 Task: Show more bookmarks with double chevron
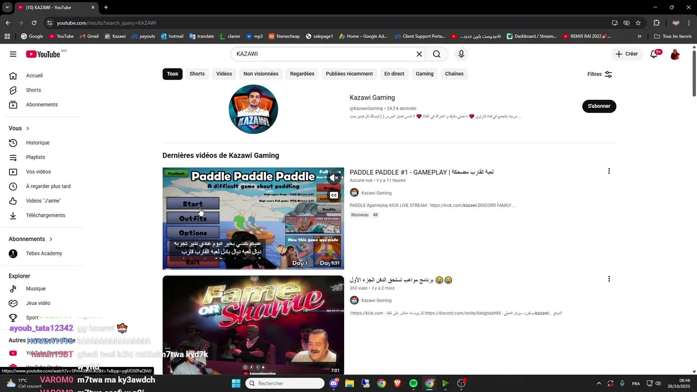[x=639, y=36]
